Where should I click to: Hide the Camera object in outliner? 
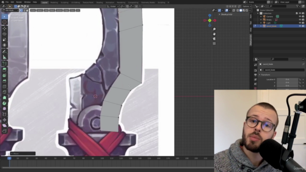[x=300, y=17]
